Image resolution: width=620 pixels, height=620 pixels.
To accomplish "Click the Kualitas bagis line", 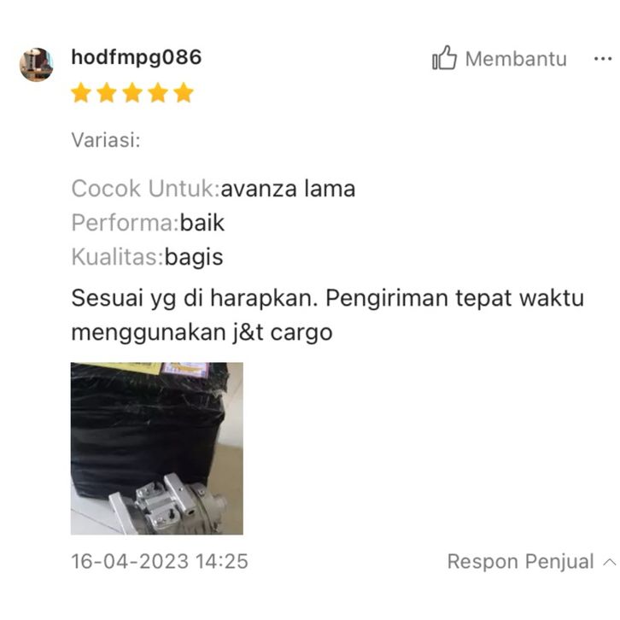I will (x=147, y=257).
